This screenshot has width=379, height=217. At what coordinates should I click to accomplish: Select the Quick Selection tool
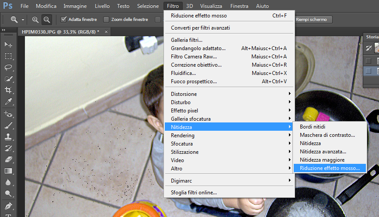(x=8, y=79)
